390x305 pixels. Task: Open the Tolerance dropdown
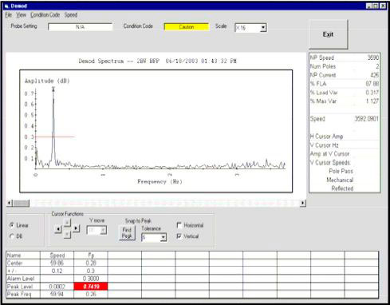pos(163,237)
